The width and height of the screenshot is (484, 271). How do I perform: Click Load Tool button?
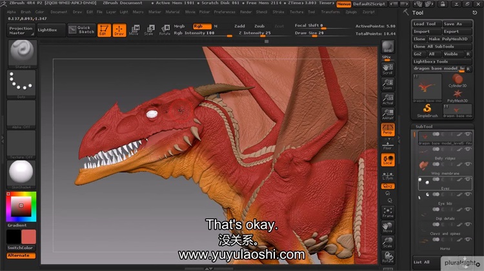click(427, 24)
